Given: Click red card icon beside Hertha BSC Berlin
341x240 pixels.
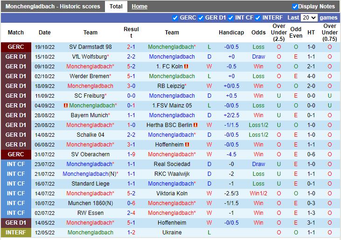Looking at the screenshot, I should tap(195, 125).
